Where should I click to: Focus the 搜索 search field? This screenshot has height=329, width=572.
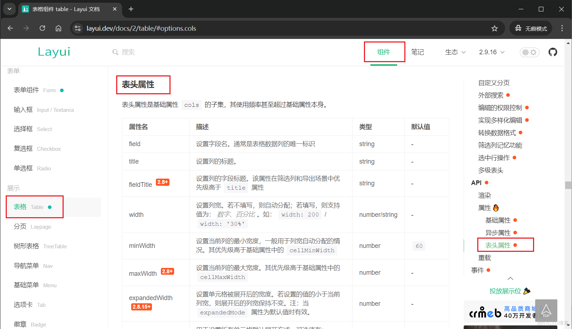128,52
